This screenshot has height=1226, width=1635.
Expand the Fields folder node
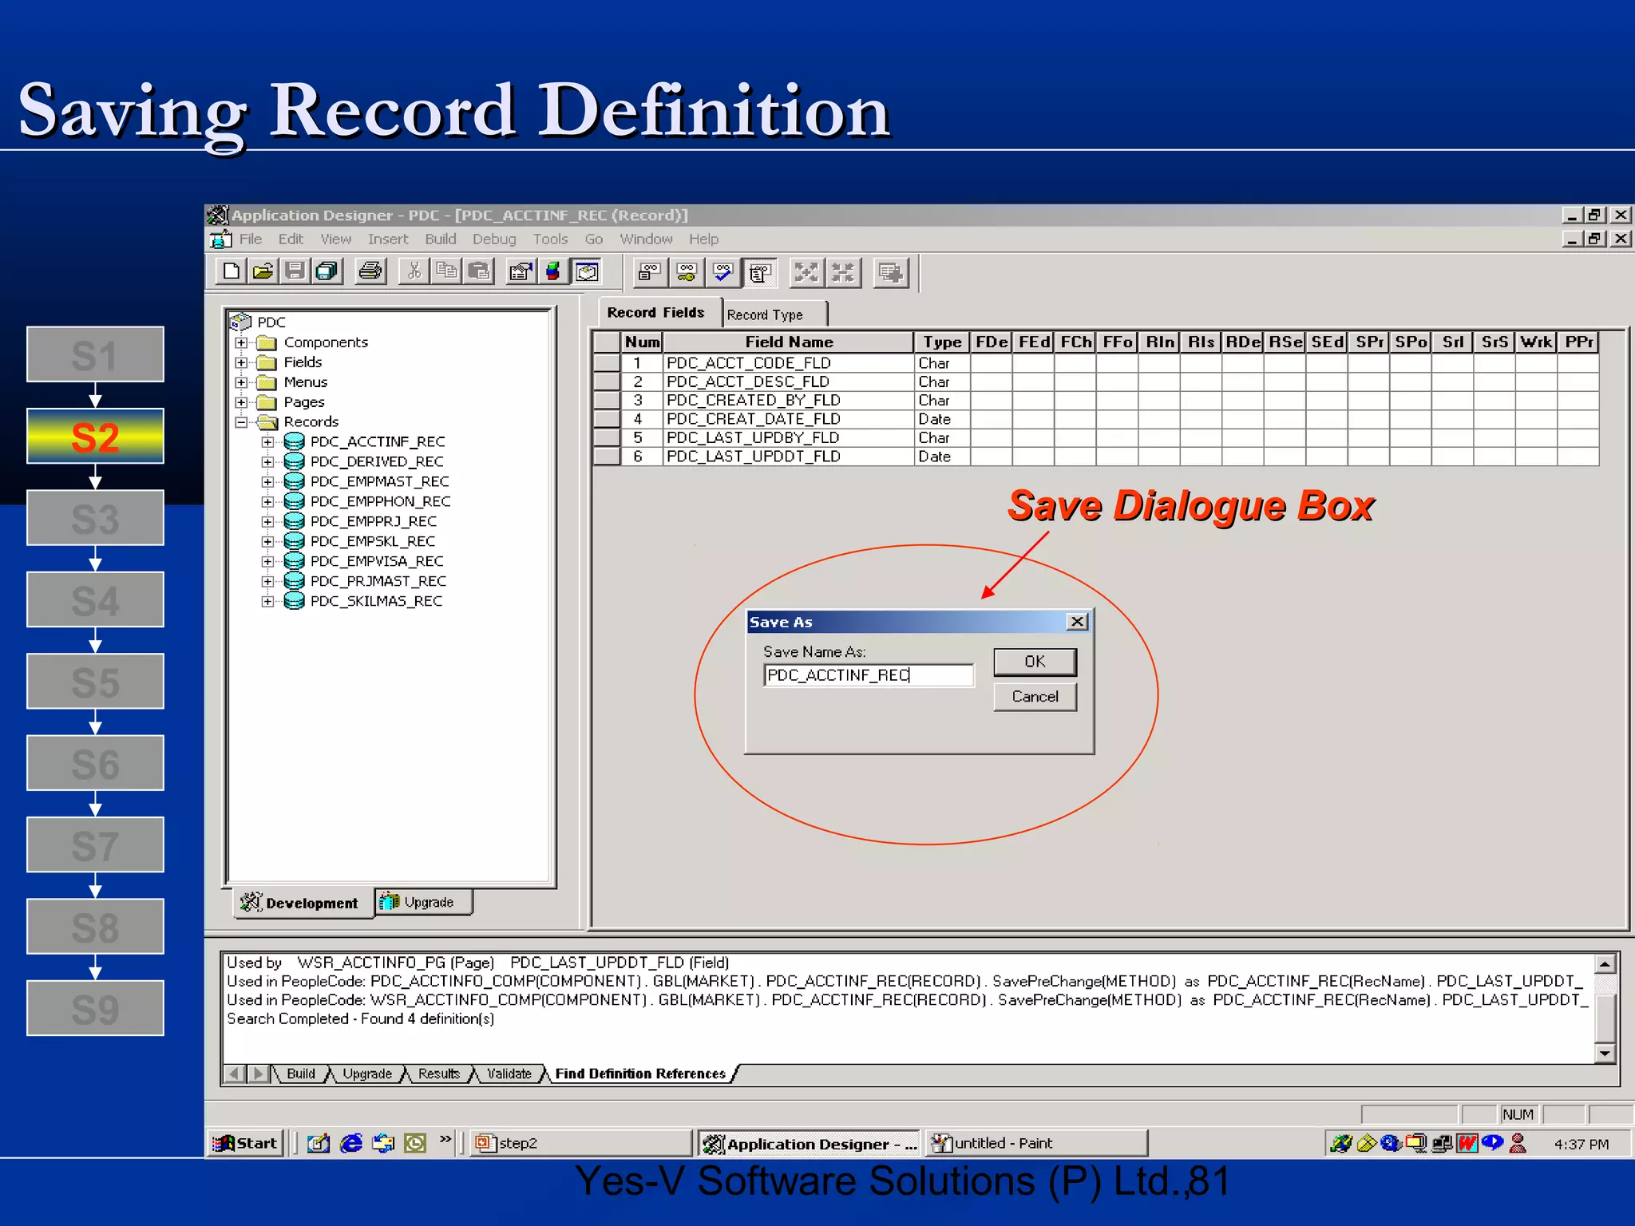(241, 362)
